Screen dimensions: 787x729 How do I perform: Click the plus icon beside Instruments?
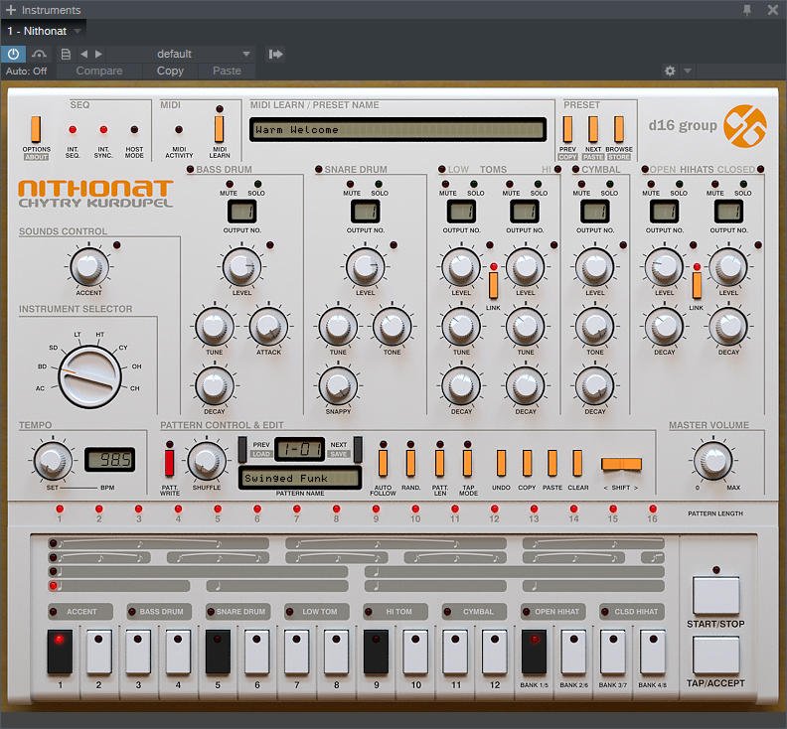[11, 10]
